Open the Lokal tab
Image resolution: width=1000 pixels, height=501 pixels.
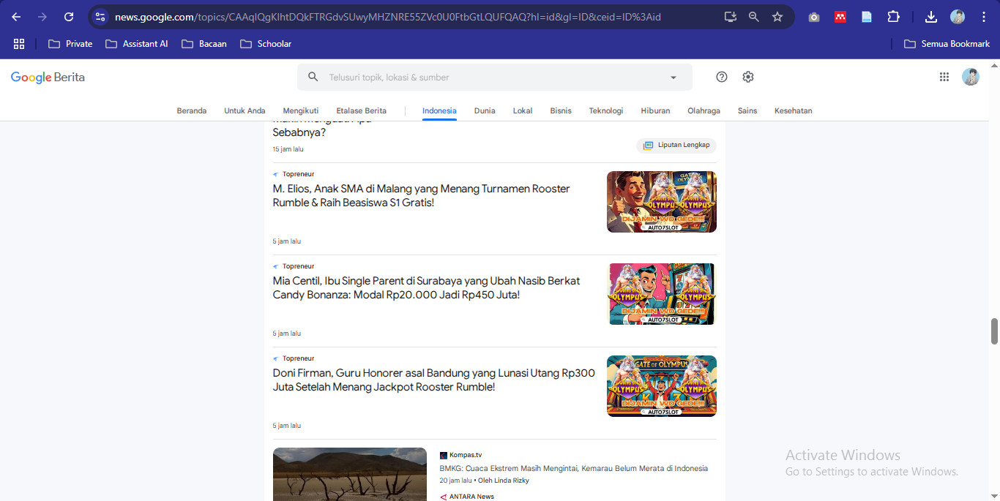pyautogui.click(x=523, y=110)
